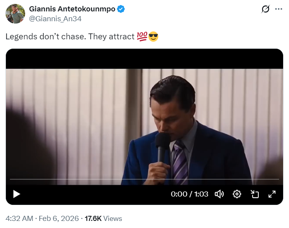
Task: Mute the video sound
Action: click(x=219, y=194)
